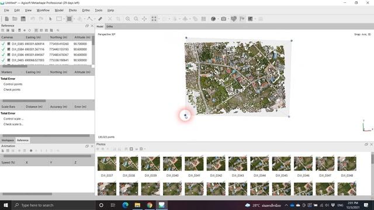The height and width of the screenshot is (210, 374).
Task: Click the taskbar search box
Action: pyautogui.click(x=54, y=205)
